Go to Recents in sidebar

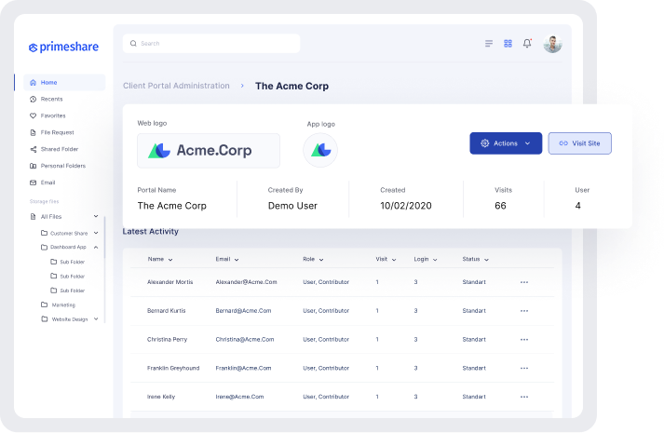tap(51, 99)
